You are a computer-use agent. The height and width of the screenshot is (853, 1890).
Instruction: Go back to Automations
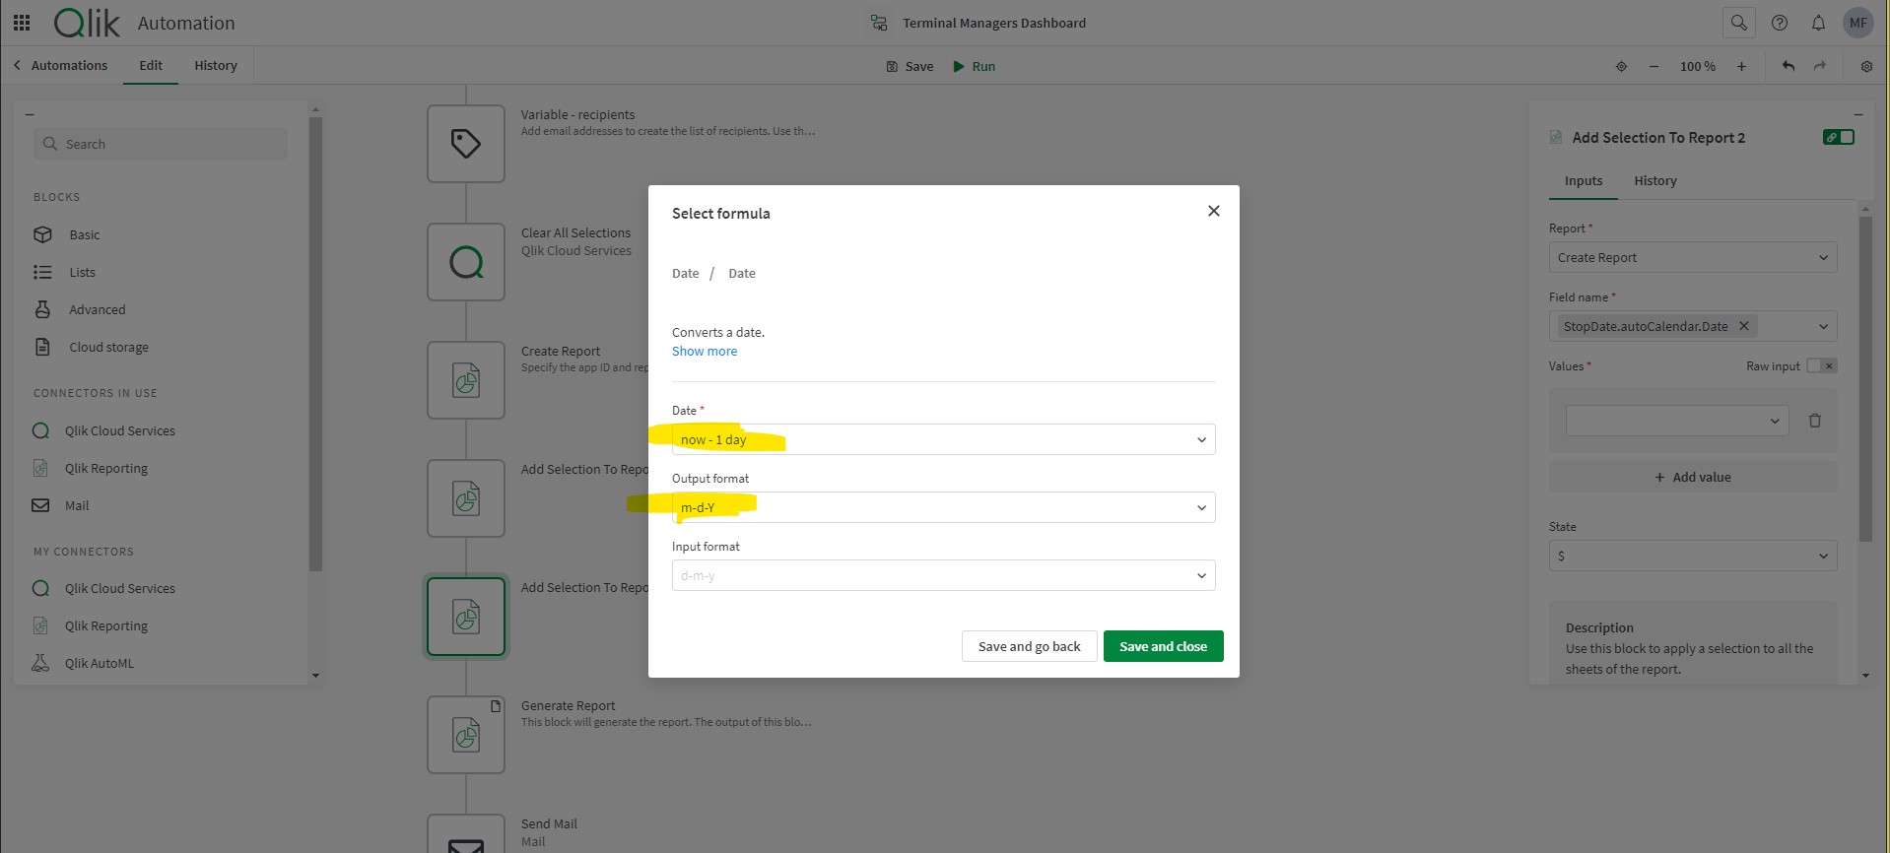(x=60, y=65)
